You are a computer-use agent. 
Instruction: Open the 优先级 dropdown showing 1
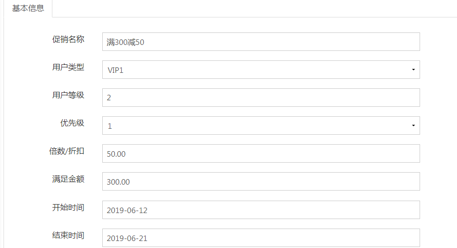coord(261,126)
